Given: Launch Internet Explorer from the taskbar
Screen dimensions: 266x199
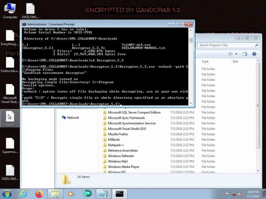Looking at the screenshot, I should pyautogui.click(x=23, y=194).
